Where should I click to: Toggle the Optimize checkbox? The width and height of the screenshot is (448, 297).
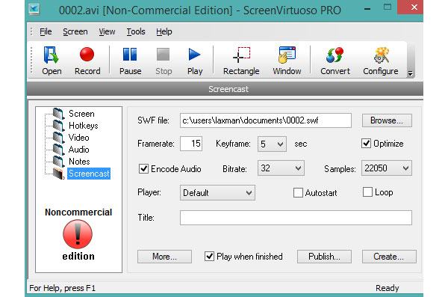pyautogui.click(x=367, y=143)
